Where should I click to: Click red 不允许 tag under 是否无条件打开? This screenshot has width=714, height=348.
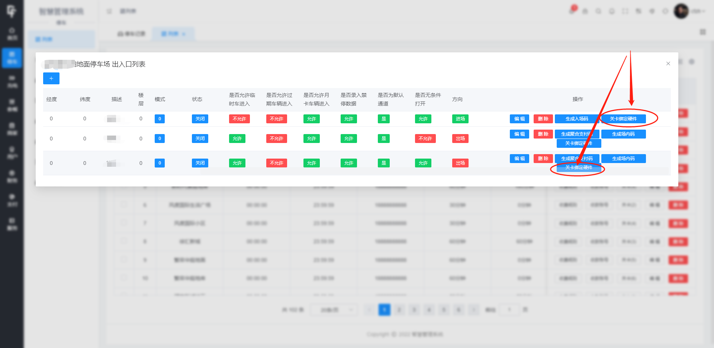[x=425, y=139]
